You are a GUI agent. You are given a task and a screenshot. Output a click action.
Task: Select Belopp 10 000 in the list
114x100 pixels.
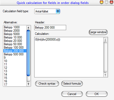[x=15, y=37]
